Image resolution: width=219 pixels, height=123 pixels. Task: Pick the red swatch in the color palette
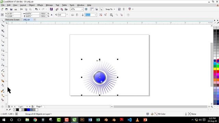(x=215, y=71)
